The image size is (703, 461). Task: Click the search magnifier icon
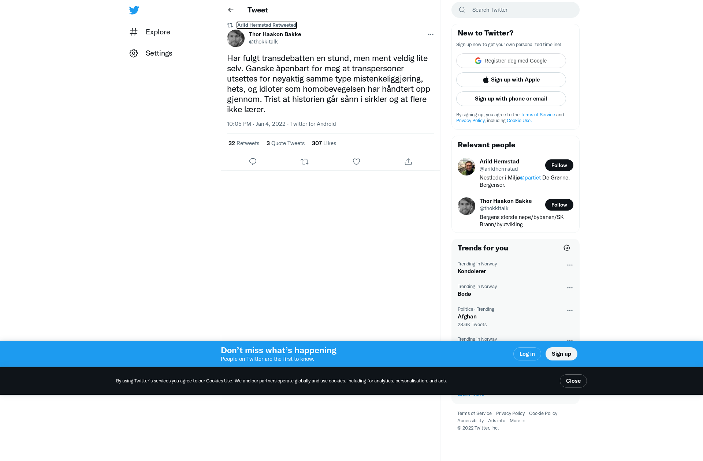coord(462,10)
